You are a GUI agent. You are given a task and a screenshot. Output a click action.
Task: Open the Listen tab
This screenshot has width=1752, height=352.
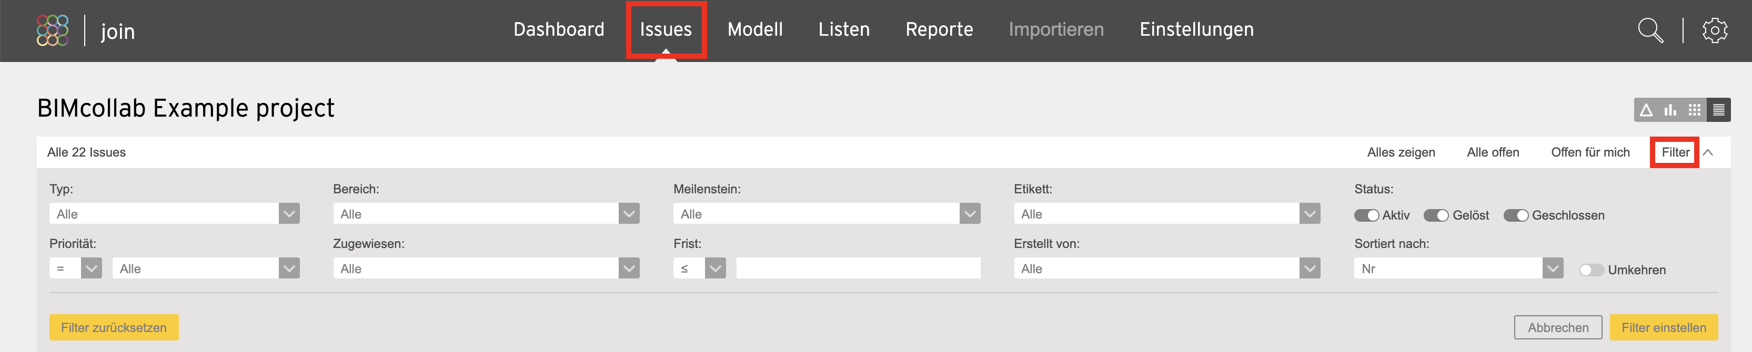[844, 29]
